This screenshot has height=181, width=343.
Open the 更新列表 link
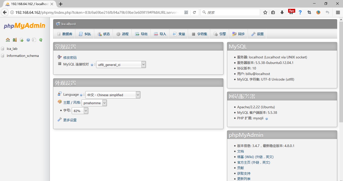244,179
